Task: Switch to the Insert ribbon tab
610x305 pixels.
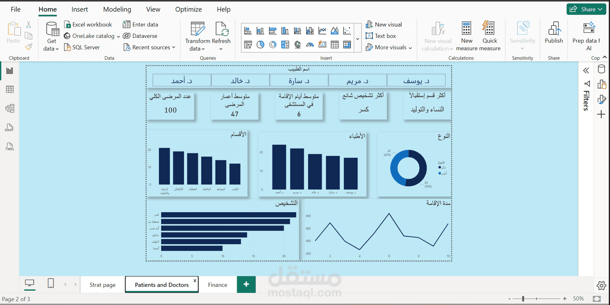Action: (x=80, y=9)
